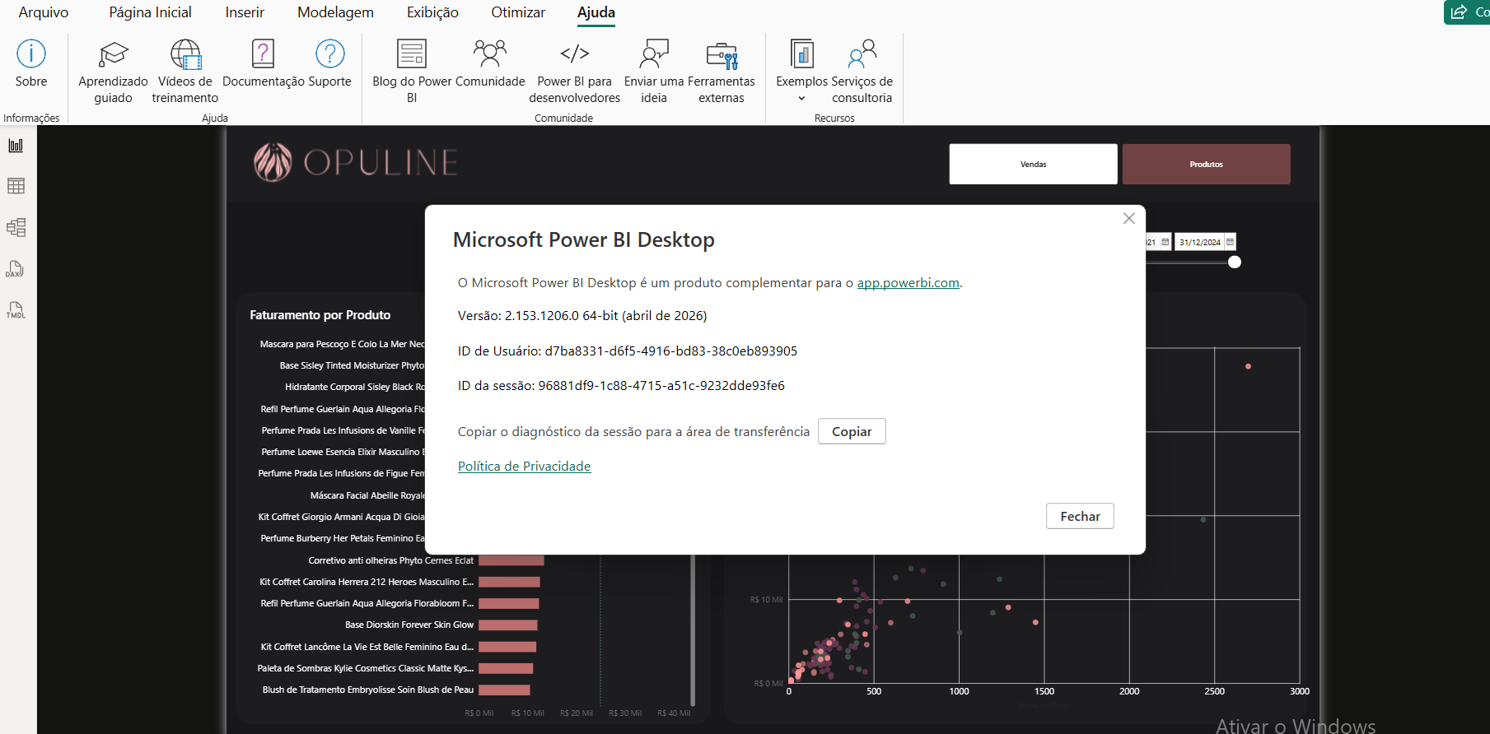This screenshot has height=734, width=1490.
Task: Open the Sobre info icon
Action: [x=31, y=53]
